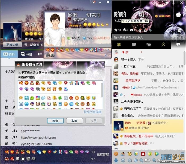The height and width of the screenshot is (164, 186).
Task: Select the contact 遇到你忘不了
Action: tap(148, 109)
